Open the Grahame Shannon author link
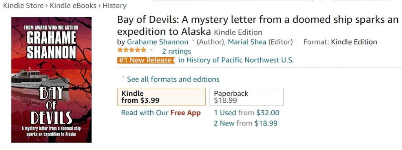The height and width of the screenshot is (150, 402). pos(157,42)
